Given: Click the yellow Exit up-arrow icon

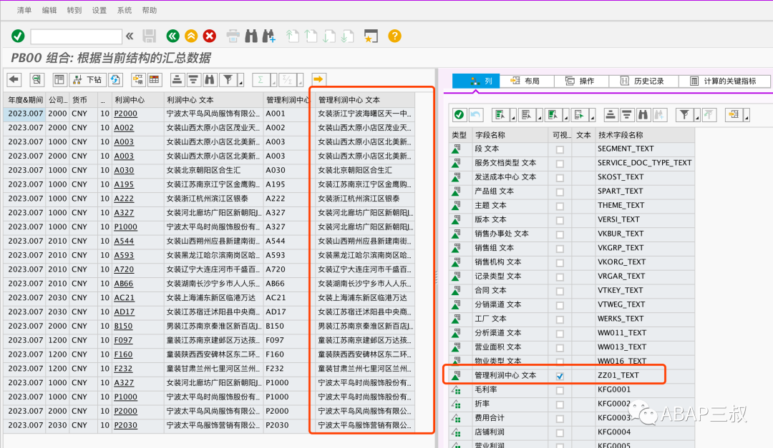Looking at the screenshot, I should click(x=191, y=36).
